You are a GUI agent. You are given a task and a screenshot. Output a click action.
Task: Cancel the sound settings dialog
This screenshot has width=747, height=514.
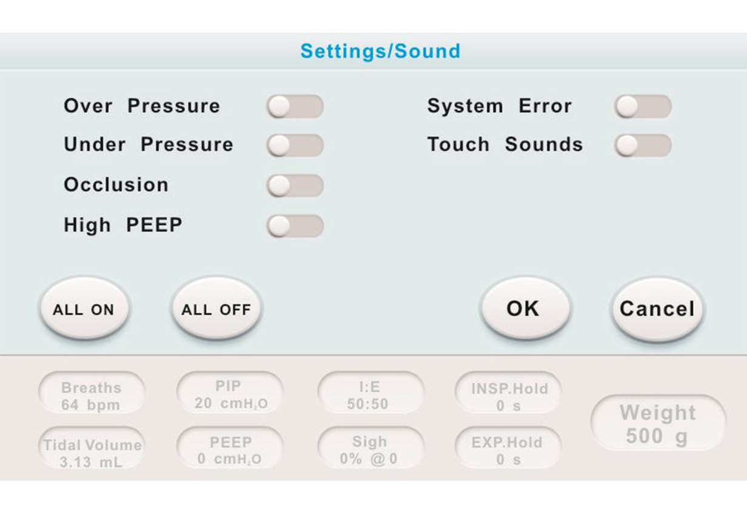pyautogui.click(x=657, y=309)
